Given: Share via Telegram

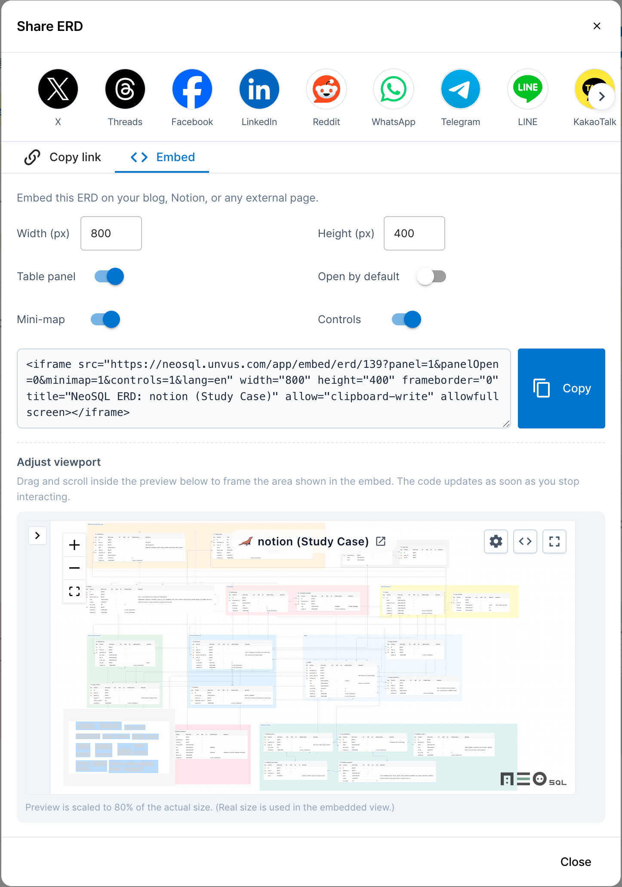Looking at the screenshot, I should 461,89.
